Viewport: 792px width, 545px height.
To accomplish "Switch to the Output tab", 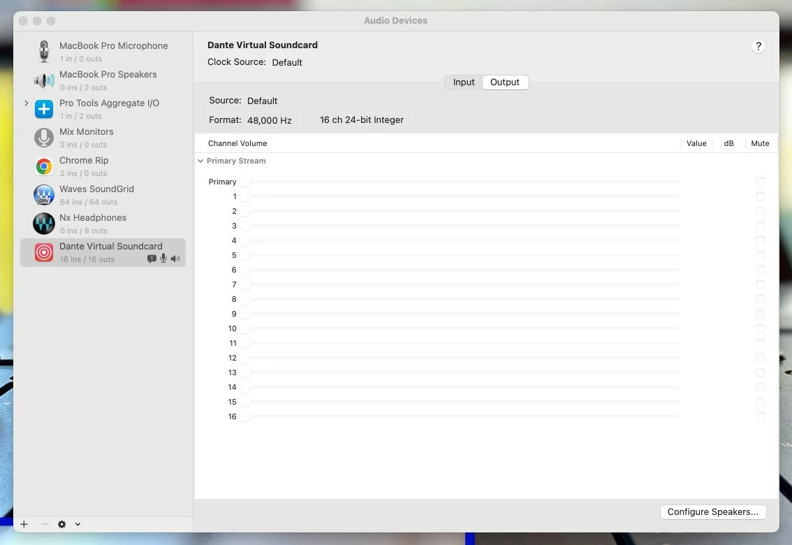I will point(504,82).
